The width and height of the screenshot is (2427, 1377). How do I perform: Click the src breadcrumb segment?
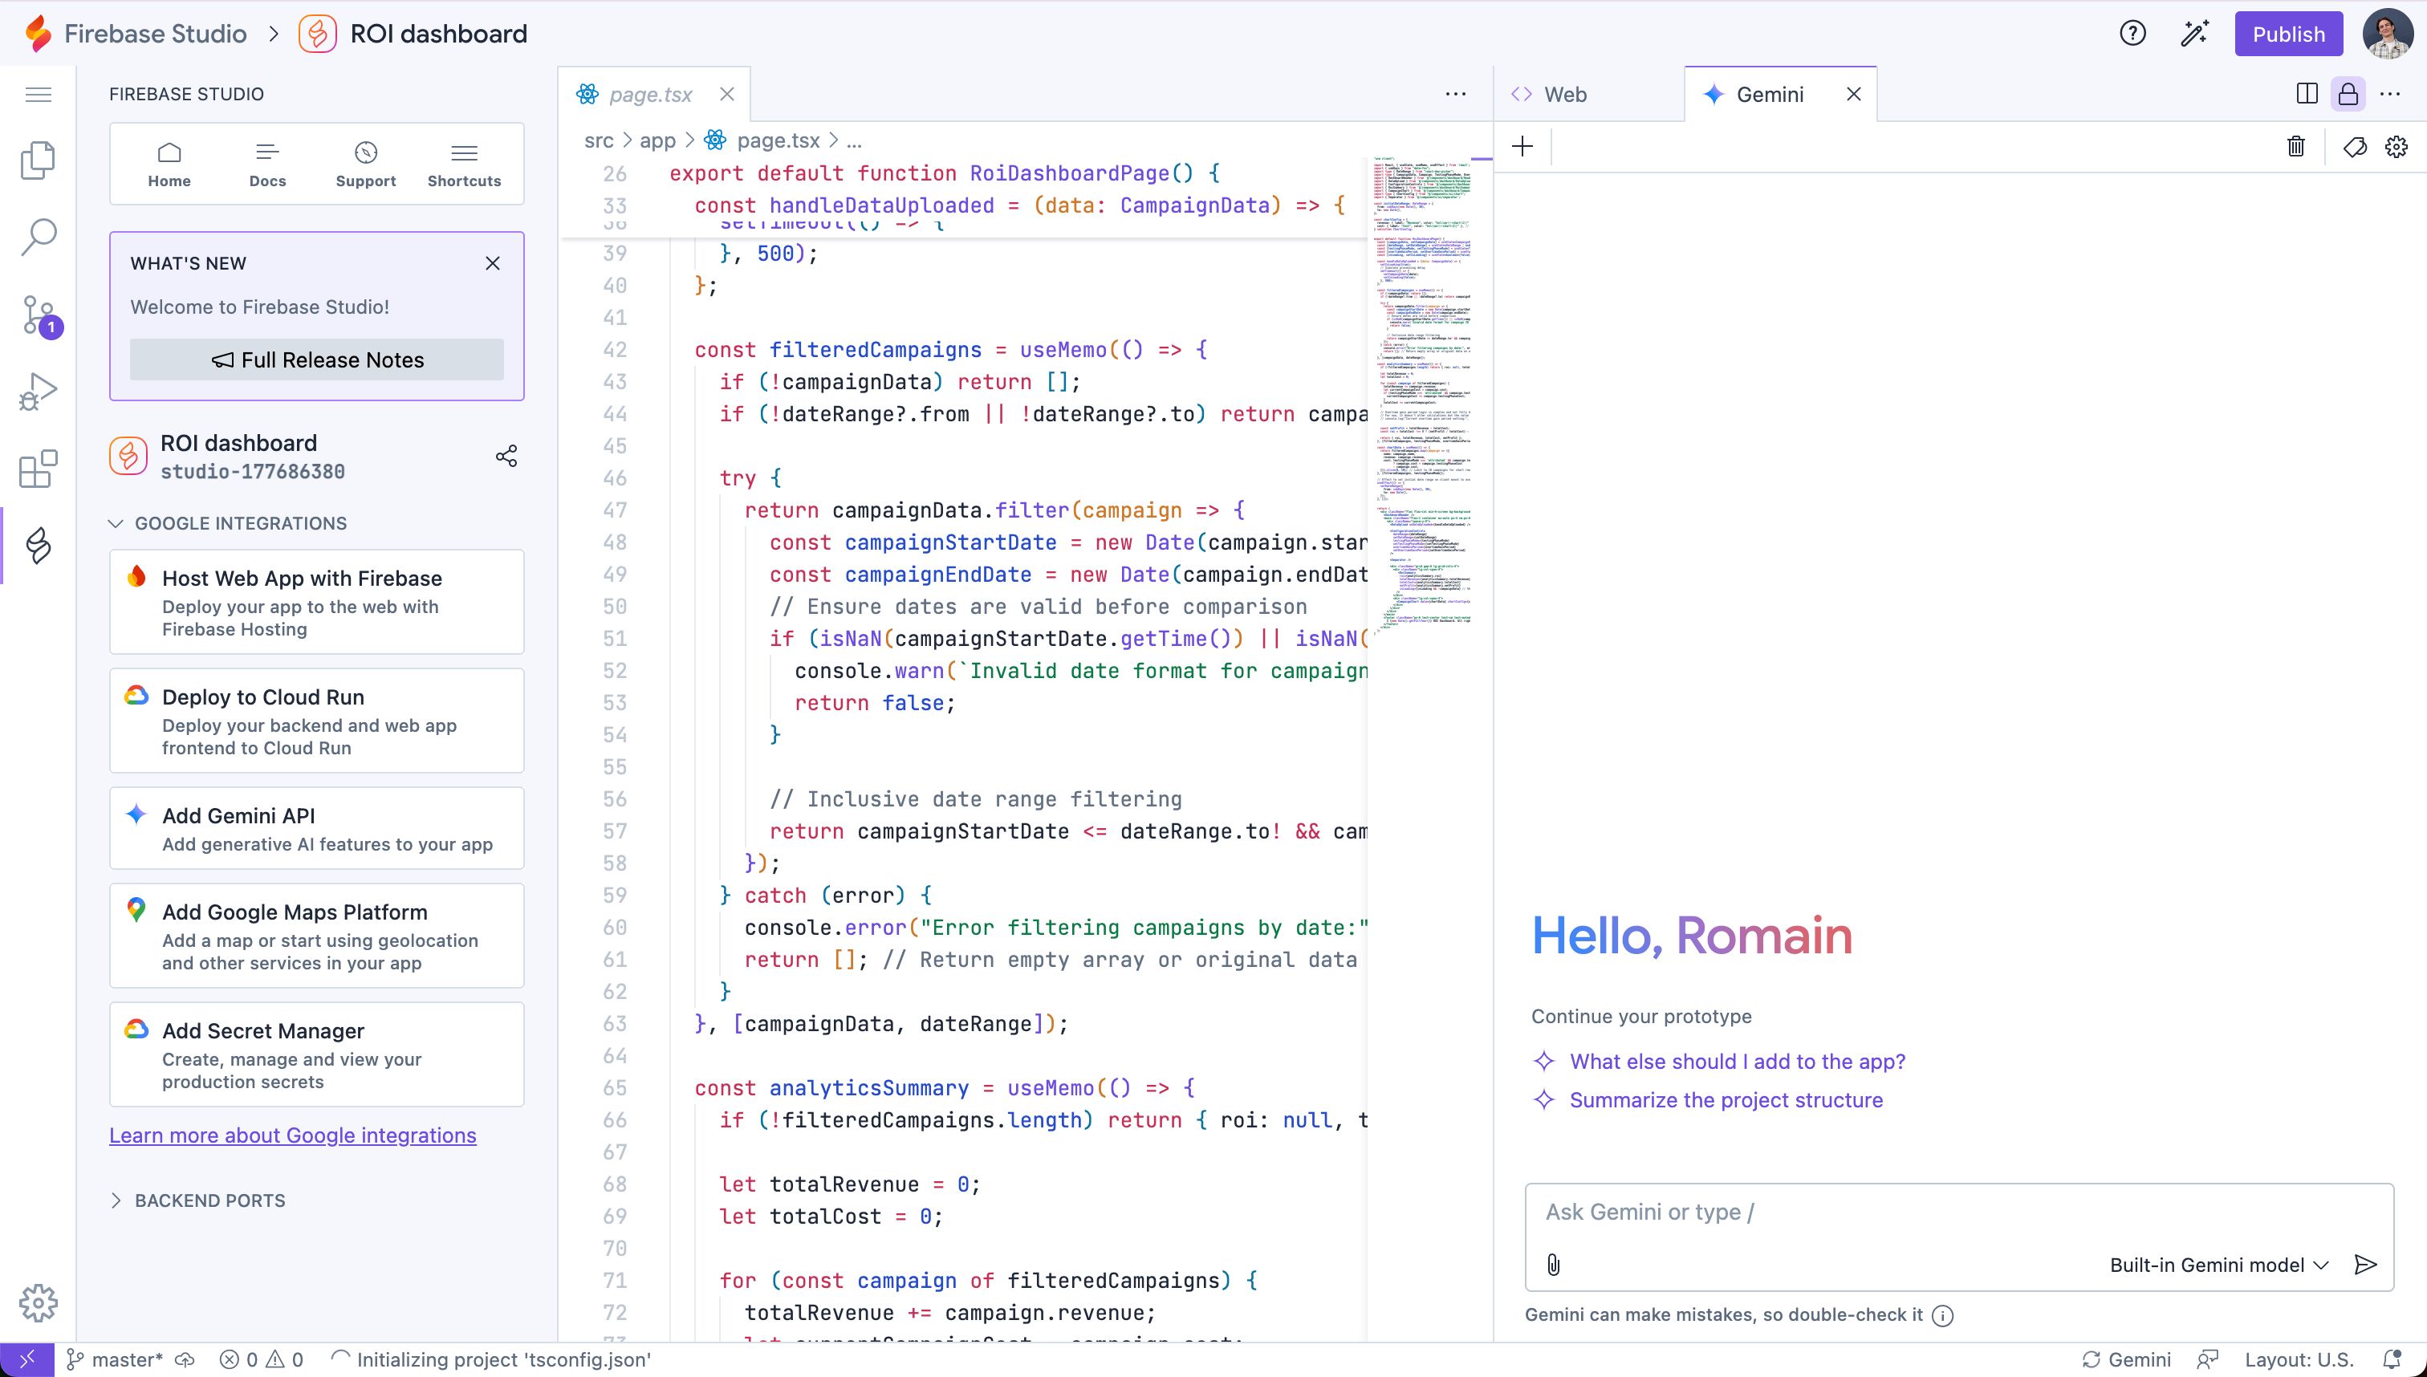[599, 140]
